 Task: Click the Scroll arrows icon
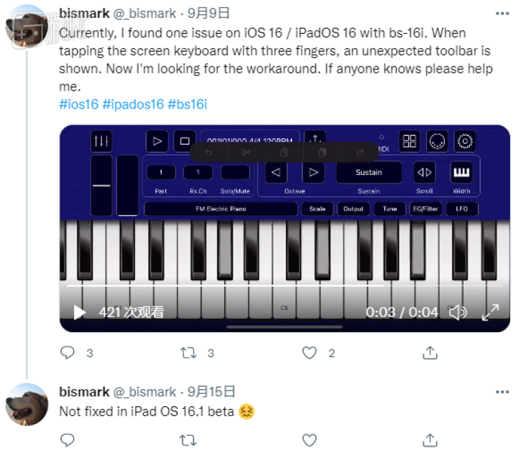424,172
